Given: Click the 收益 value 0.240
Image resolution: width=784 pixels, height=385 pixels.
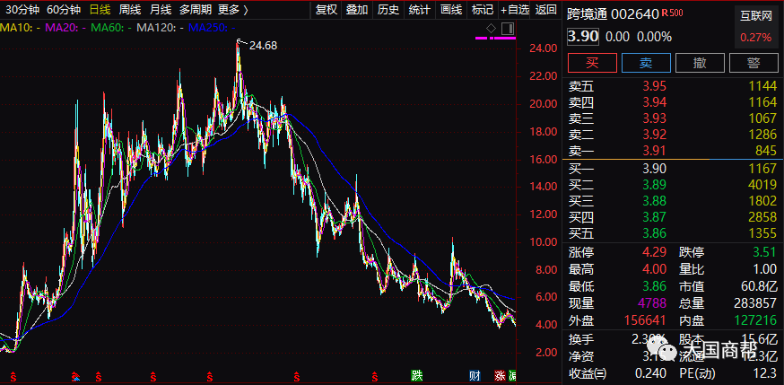Looking at the screenshot, I should [651, 373].
